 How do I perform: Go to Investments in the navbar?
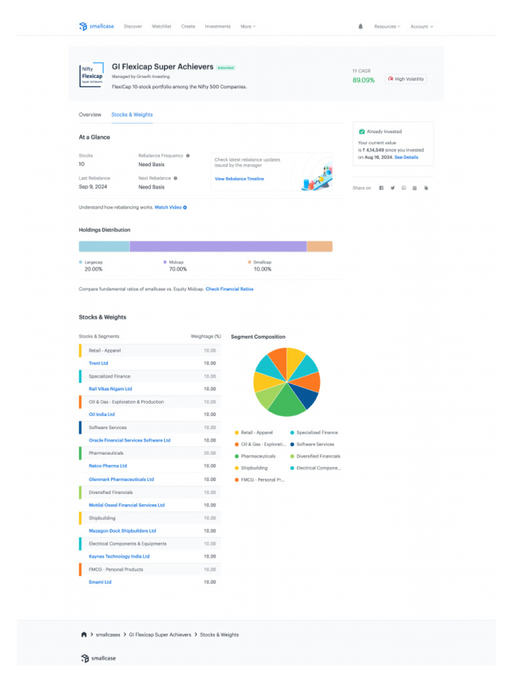(x=217, y=27)
